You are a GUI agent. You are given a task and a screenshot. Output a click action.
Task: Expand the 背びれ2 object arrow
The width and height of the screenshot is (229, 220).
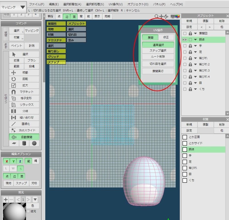point(196,64)
